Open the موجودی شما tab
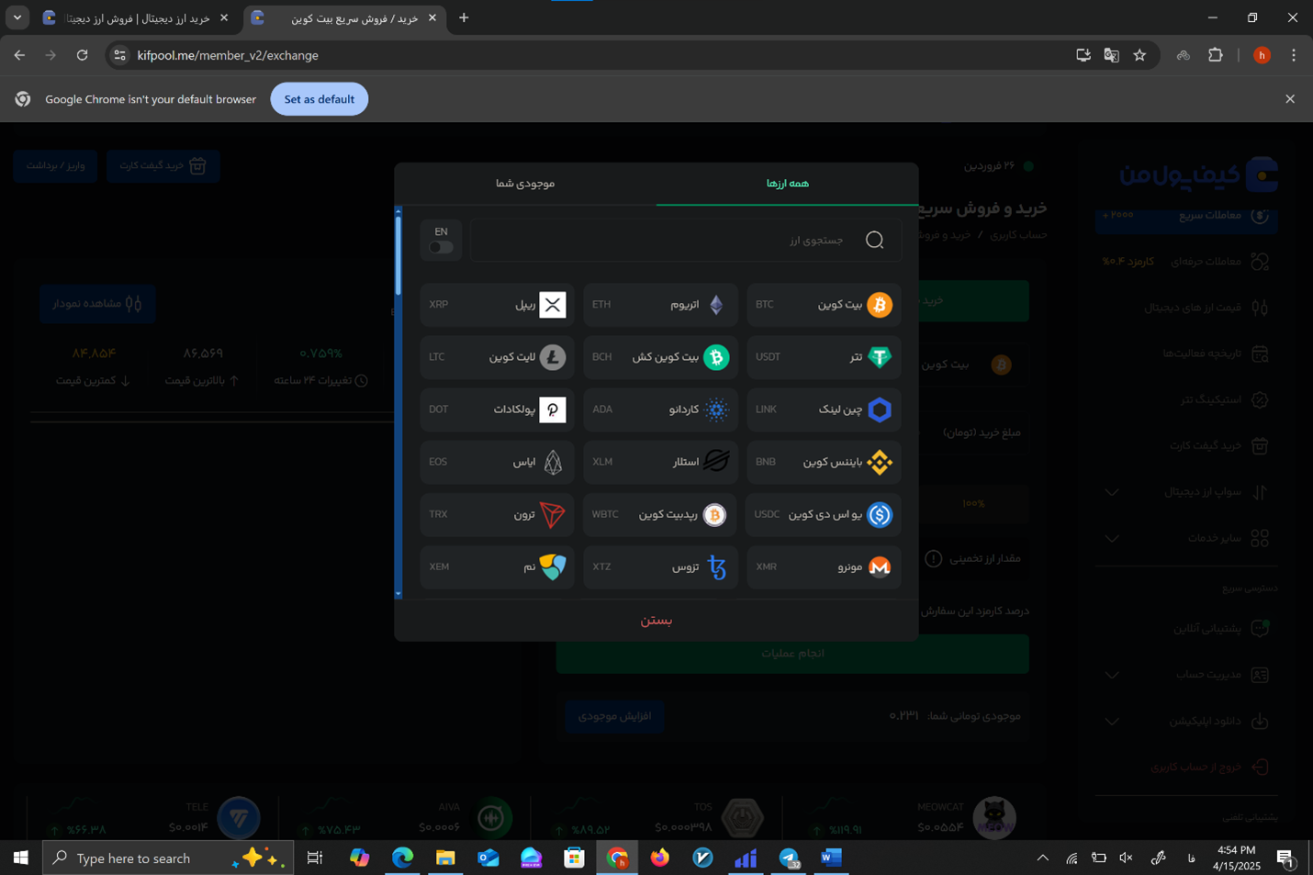Viewport: 1313px width, 875px height. [525, 184]
